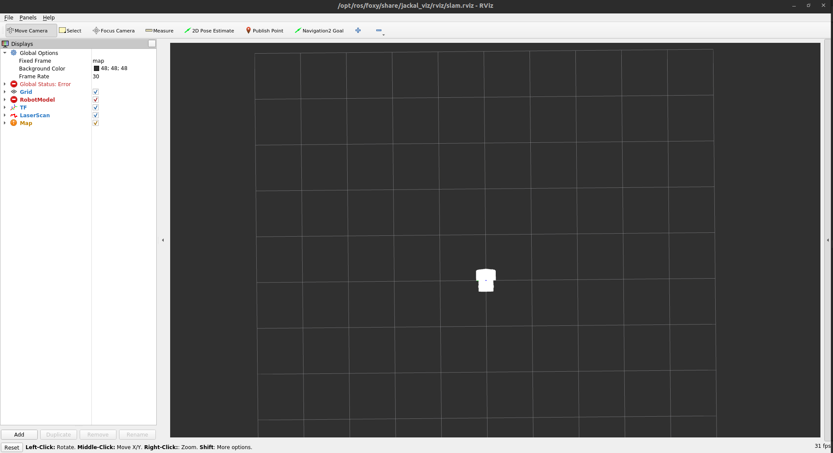Expand the TF display entry

click(5, 107)
